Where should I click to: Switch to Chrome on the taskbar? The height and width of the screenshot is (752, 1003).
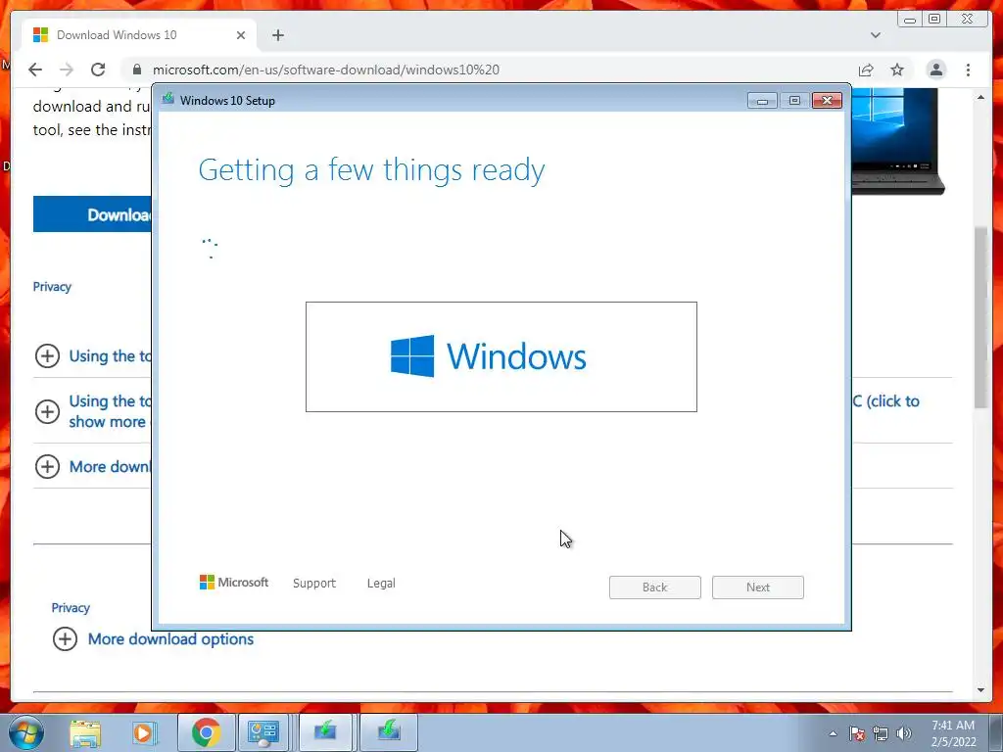click(x=206, y=732)
